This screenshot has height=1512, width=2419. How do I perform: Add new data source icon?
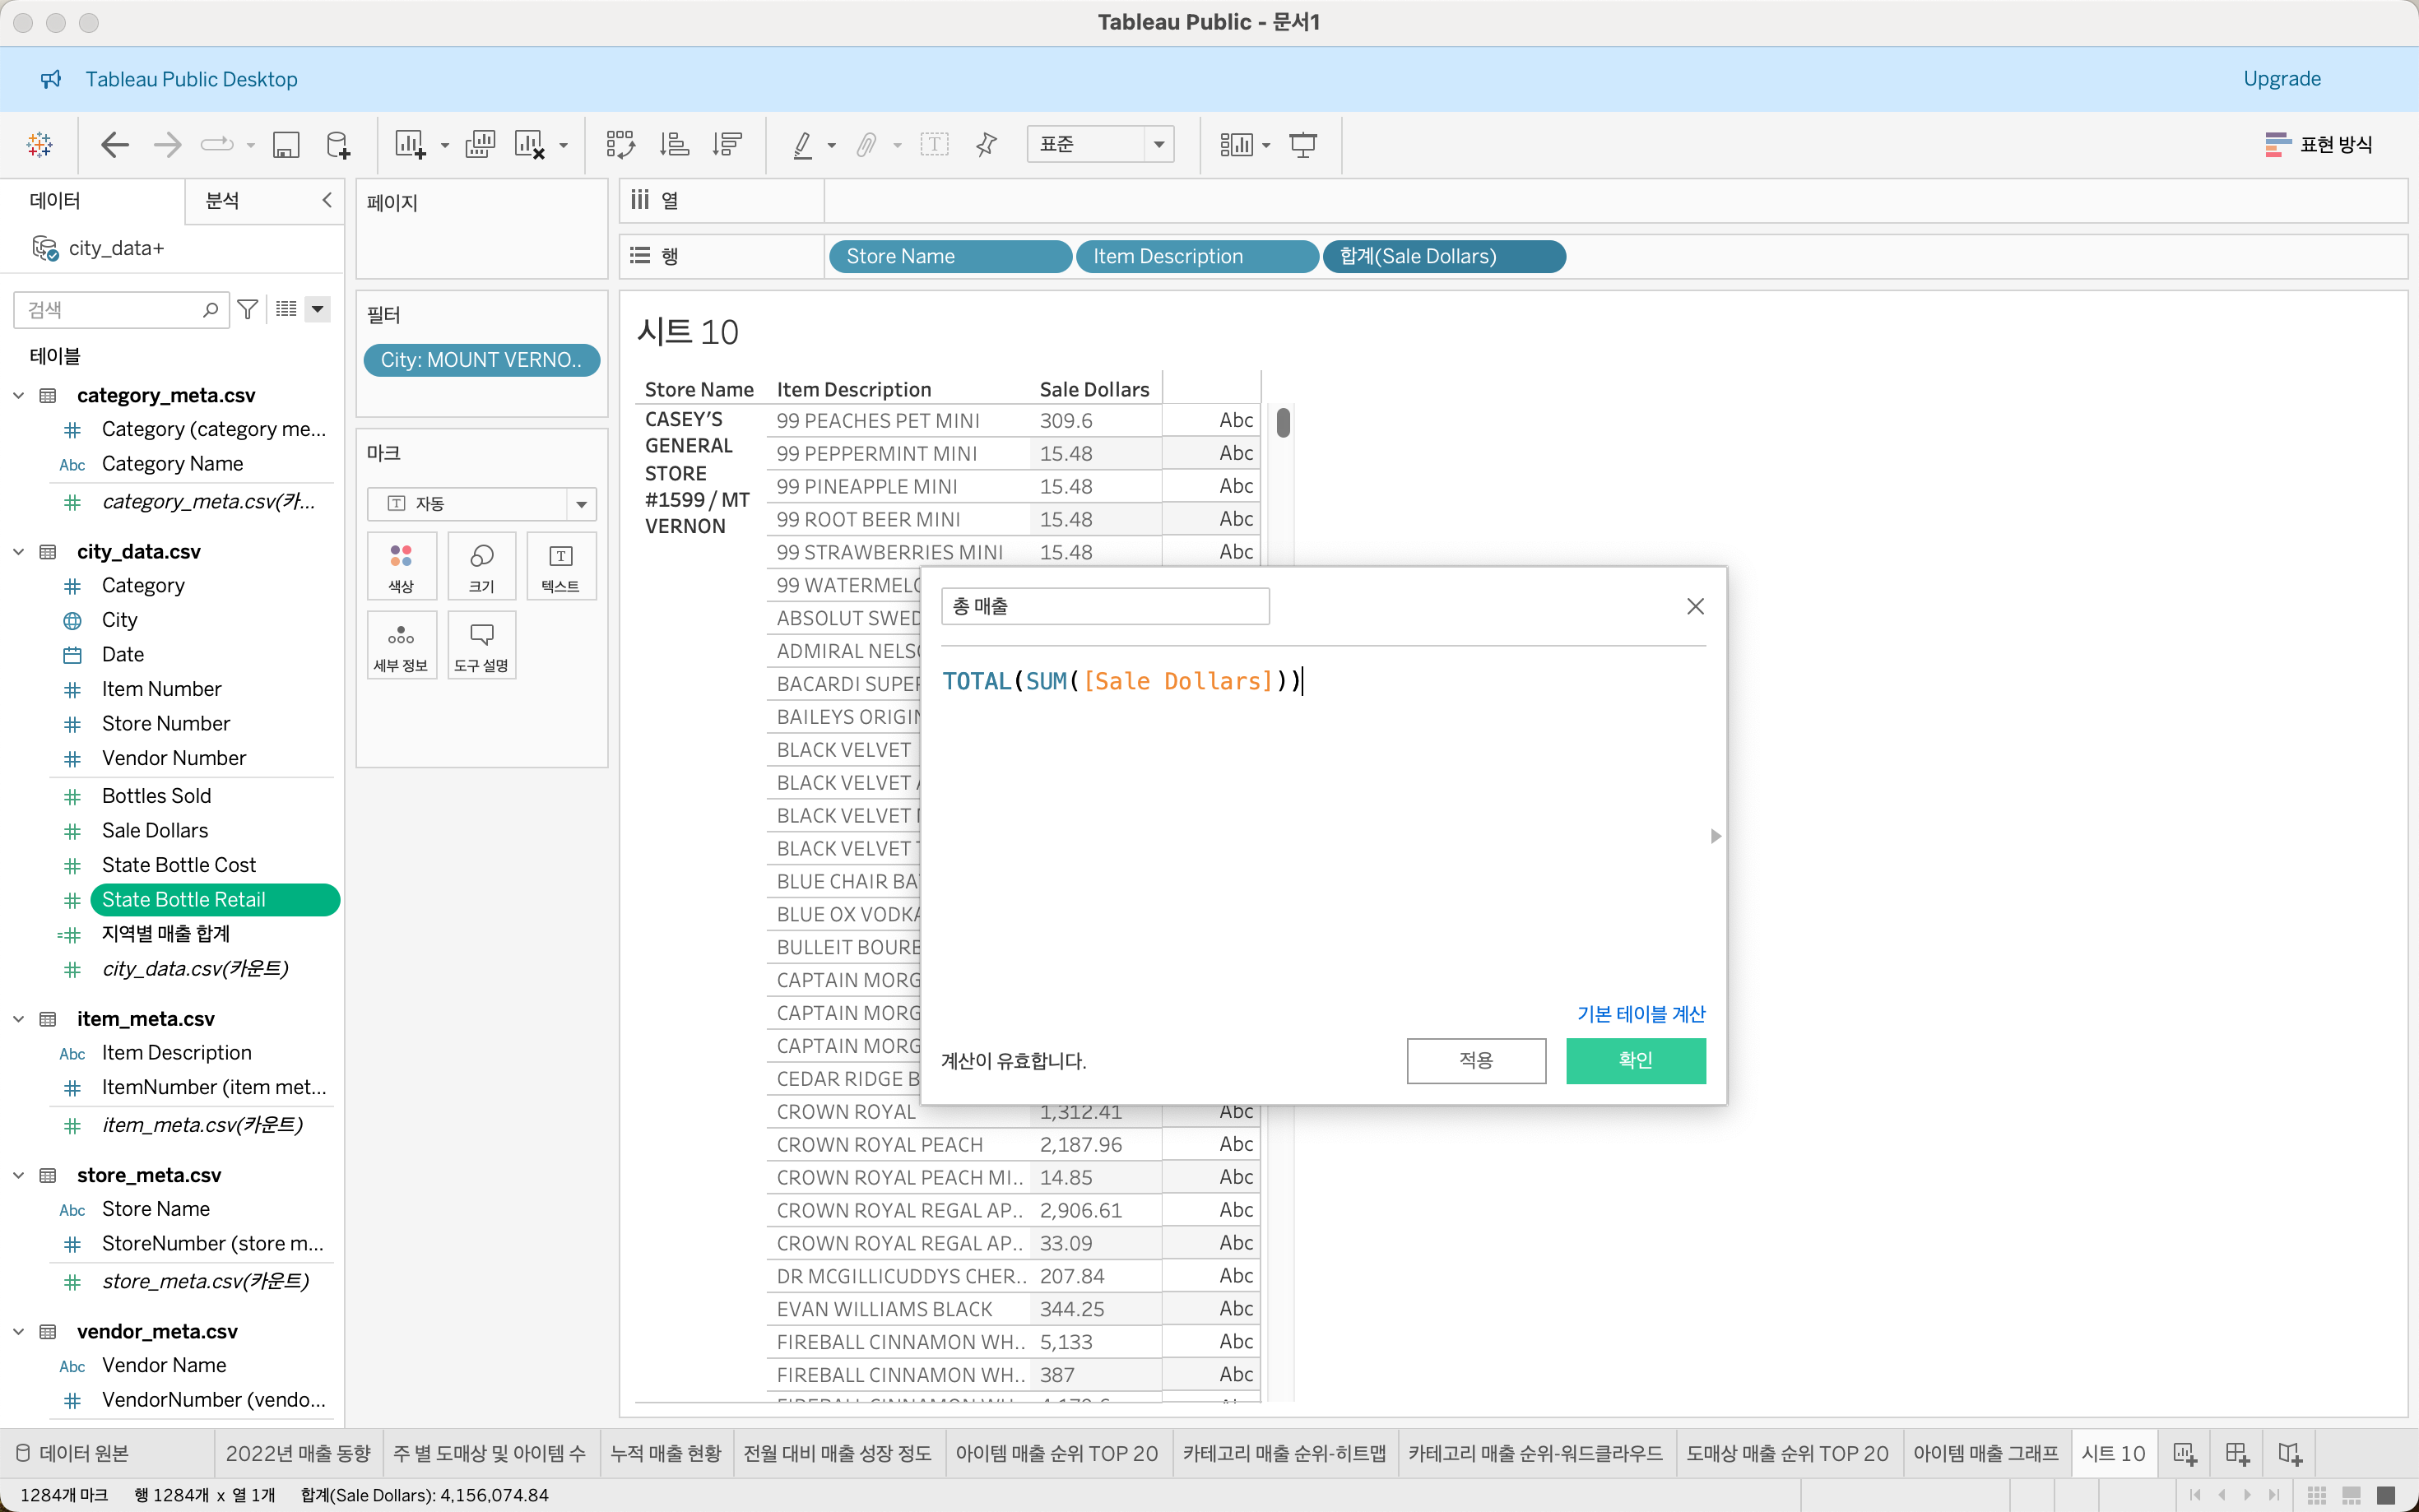338,145
